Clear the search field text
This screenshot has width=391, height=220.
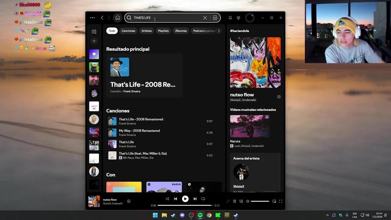205,18
